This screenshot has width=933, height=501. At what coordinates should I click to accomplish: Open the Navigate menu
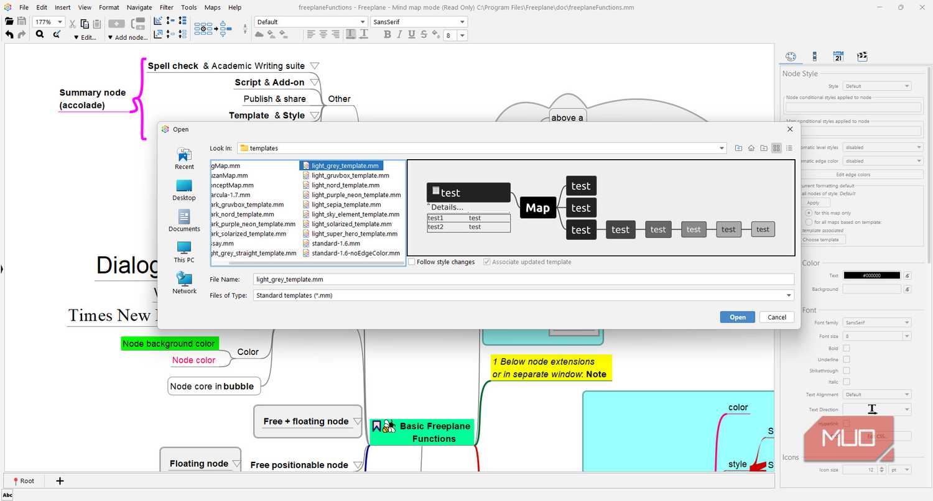pos(139,7)
